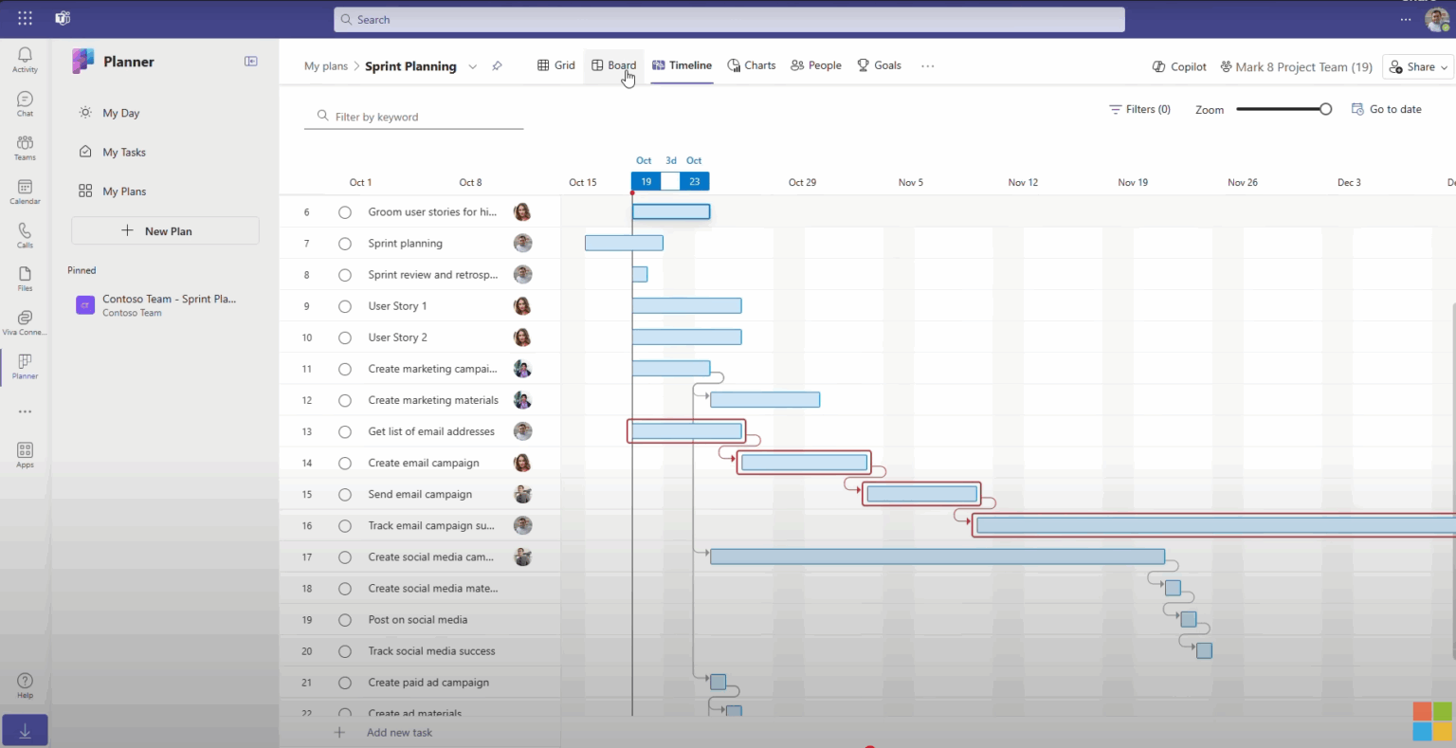1456x748 pixels.
Task: Adjust the timeline Zoom slider
Action: click(x=1324, y=109)
